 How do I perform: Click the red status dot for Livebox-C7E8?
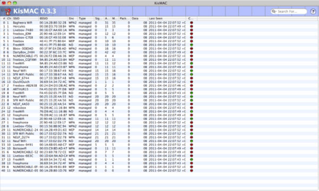(x=191, y=38)
